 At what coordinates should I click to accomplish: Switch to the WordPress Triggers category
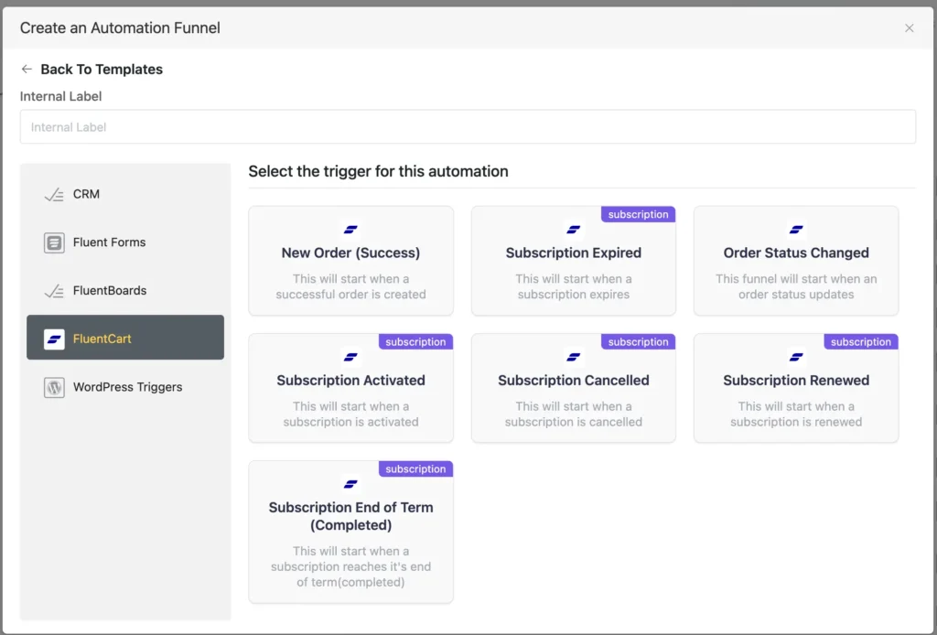tap(127, 387)
